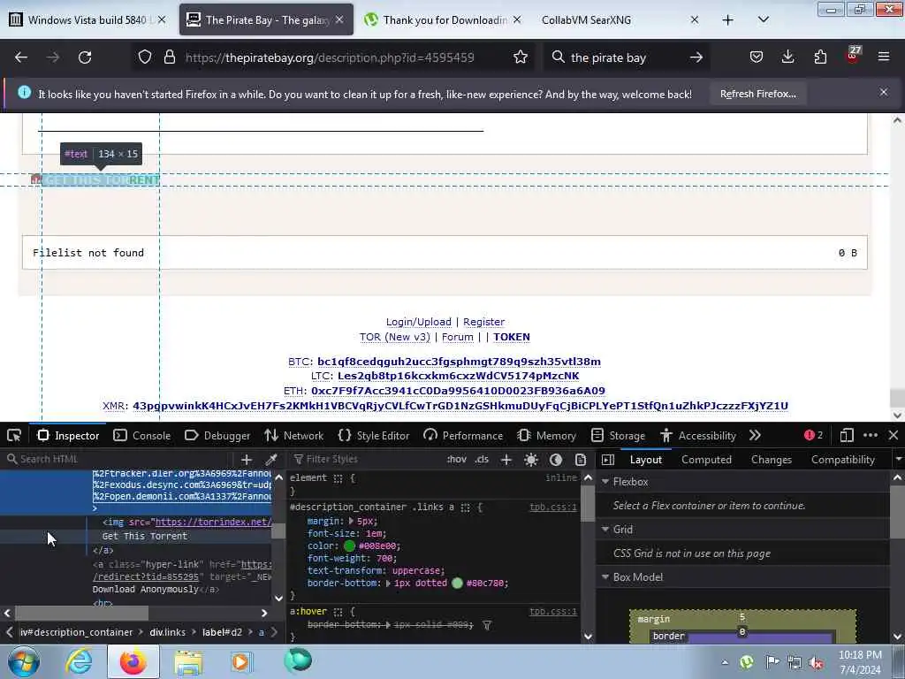Select the Console devtools tab

point(142,435)
